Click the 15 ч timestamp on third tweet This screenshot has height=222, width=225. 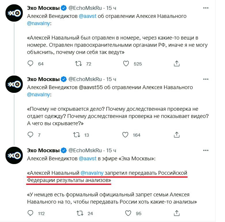(111, 150)
